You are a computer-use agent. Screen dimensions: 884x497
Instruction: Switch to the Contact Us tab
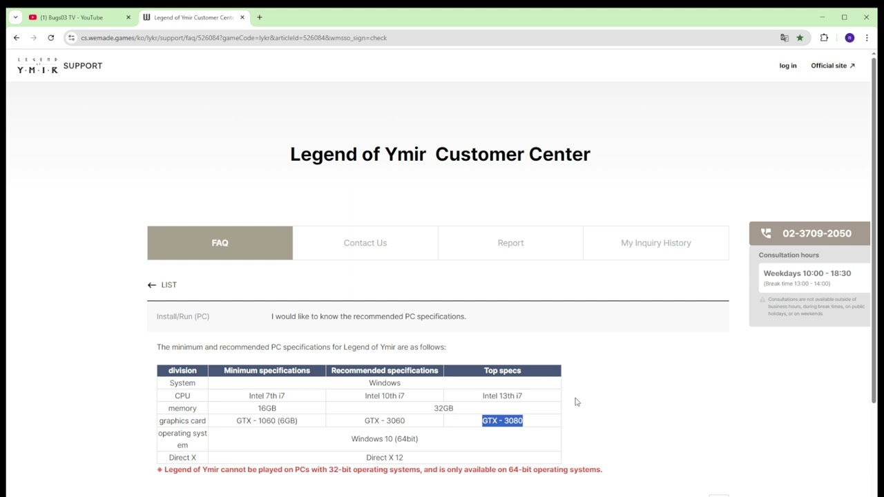365,243
